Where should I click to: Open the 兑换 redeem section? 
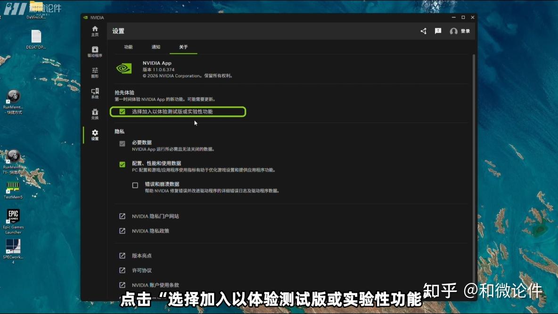[x=95, y=114]
